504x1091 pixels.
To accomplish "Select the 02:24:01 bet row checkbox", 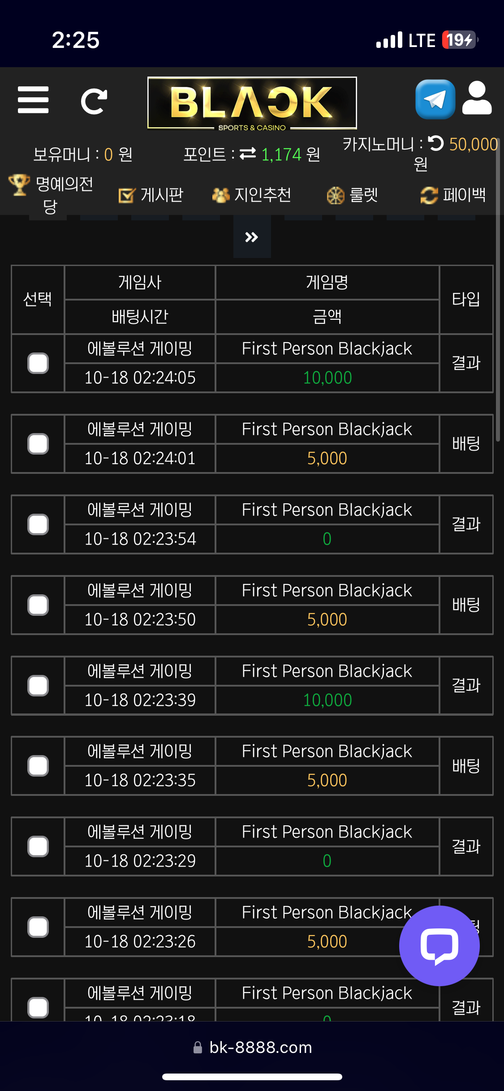I will click(x=38, y=444).
